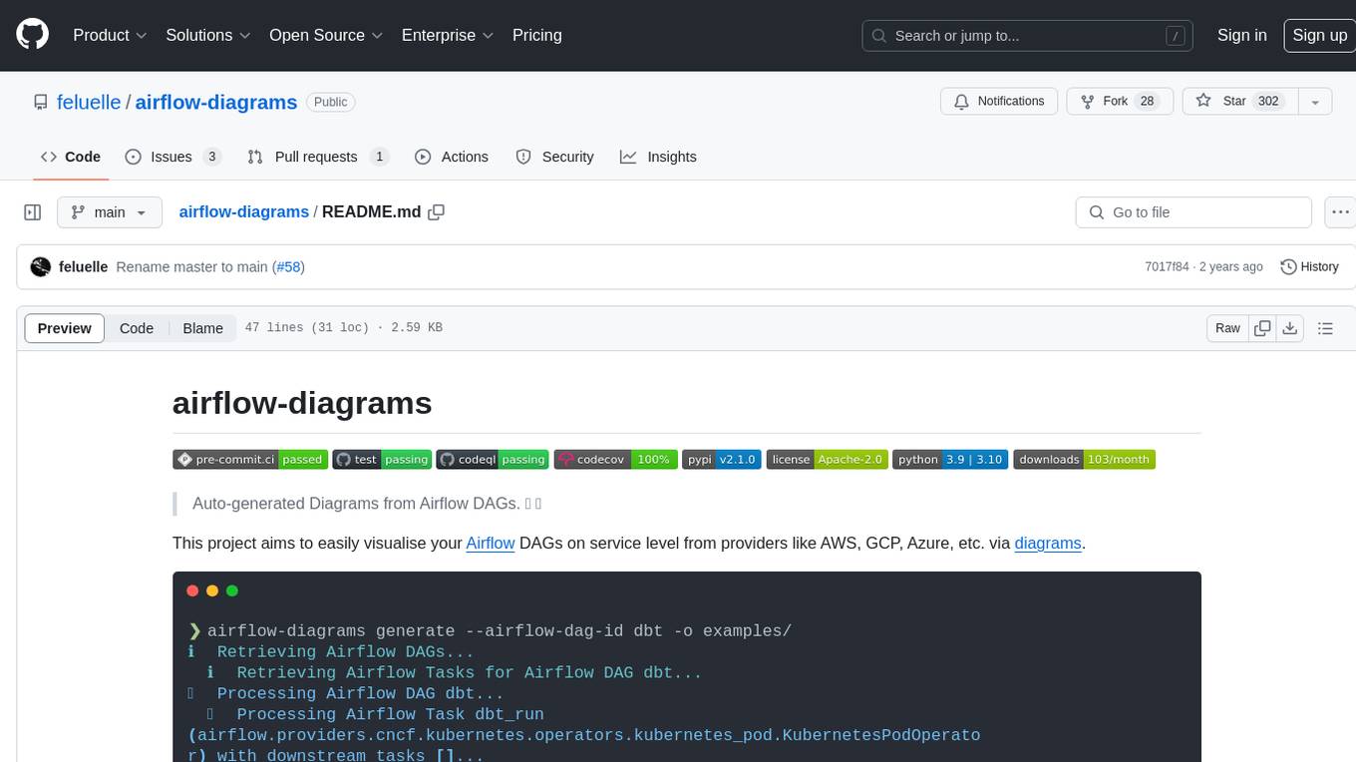Image resolution: width=1356 pixels, height=762 pixels.
Task: Click the Sign in link
Action: (1241, 35)
